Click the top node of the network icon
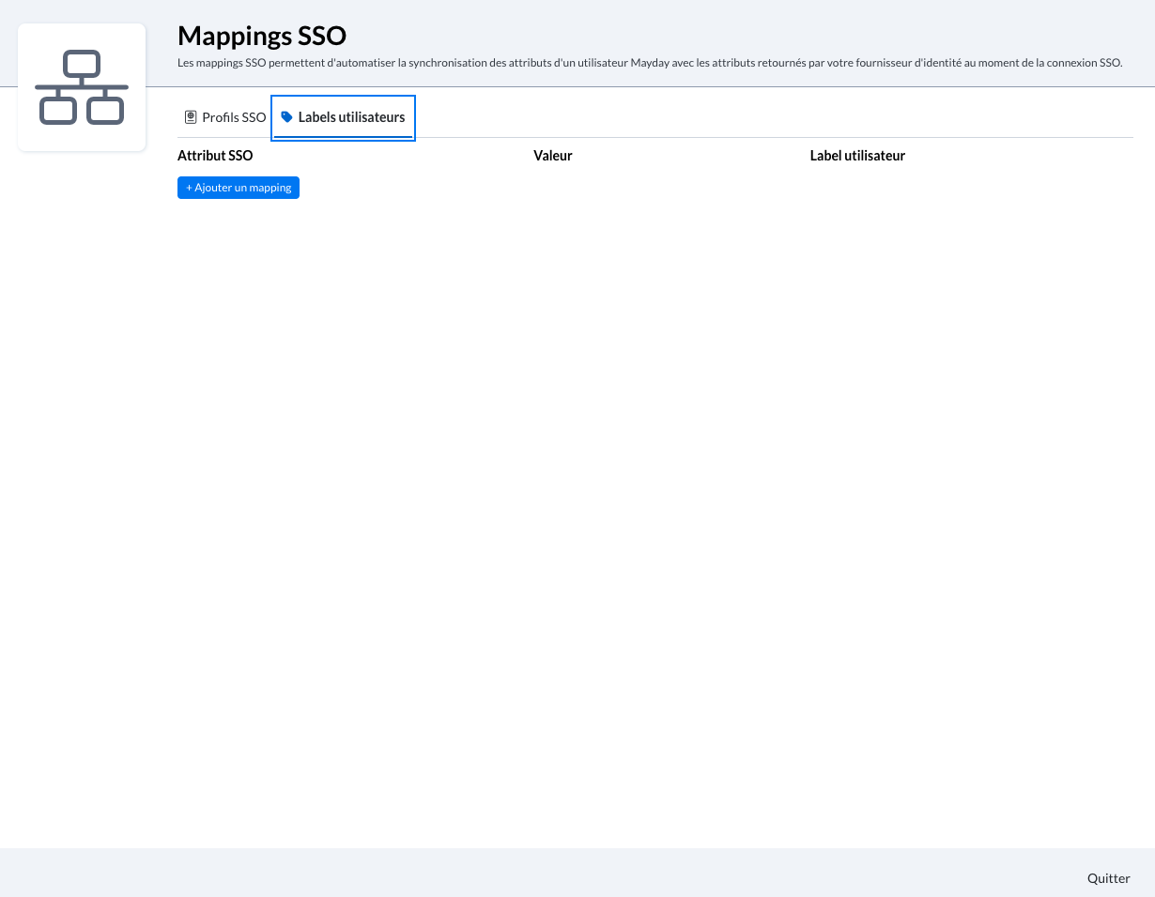Viewport: 1155px width, 897px height. [82, 64]
